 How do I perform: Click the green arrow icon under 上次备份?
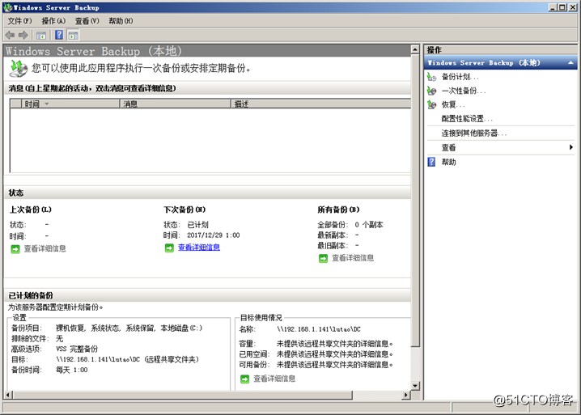pos(15,249)
